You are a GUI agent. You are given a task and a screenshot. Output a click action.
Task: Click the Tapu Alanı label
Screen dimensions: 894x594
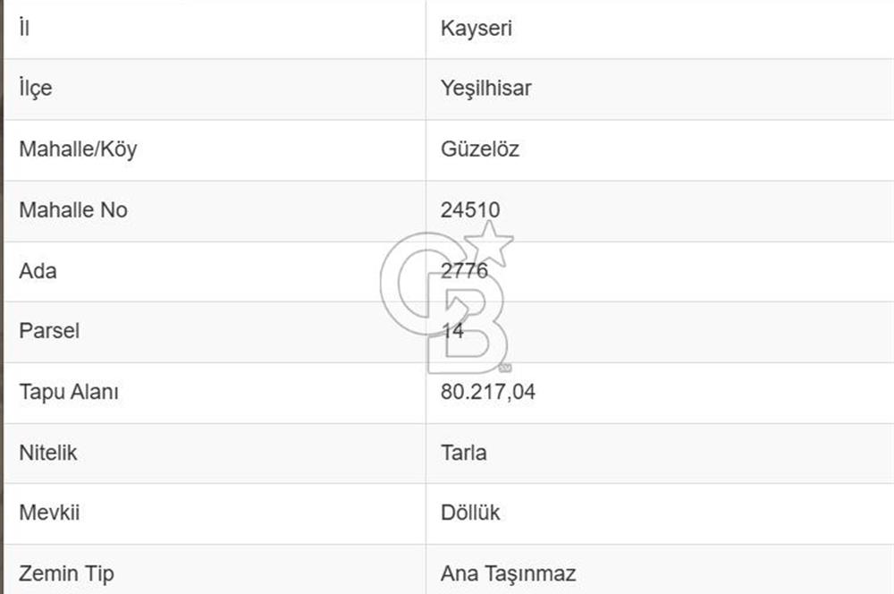[x=69, y=392]
